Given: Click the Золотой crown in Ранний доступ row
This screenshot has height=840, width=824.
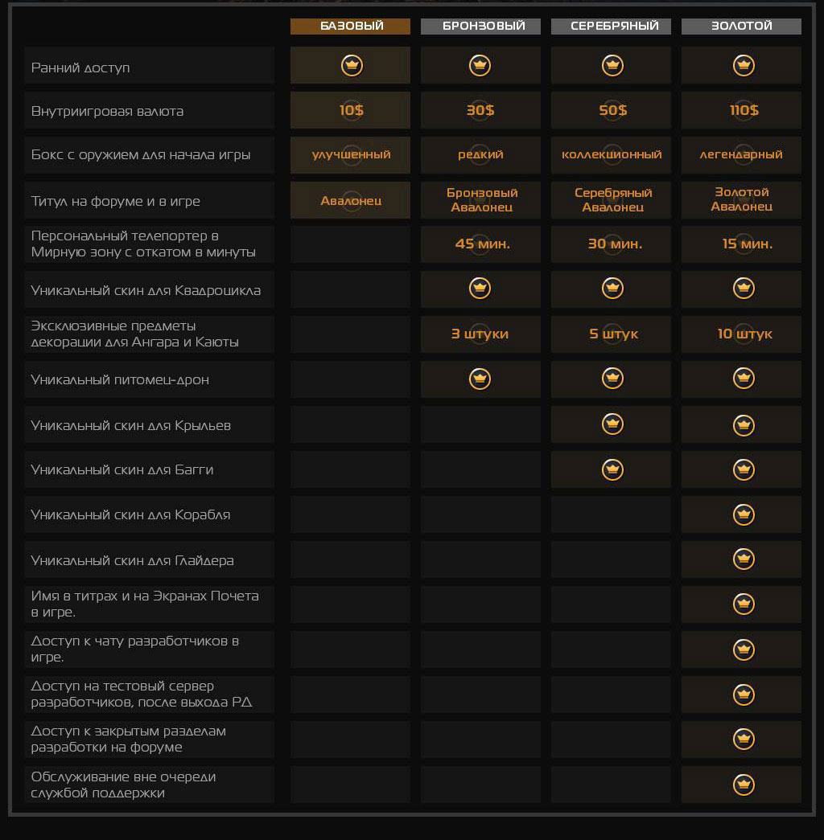Looking at the screenshot, I should (744, 66).
